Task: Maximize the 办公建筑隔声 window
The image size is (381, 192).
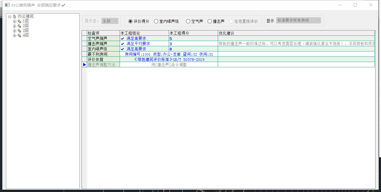Action: pyautogui.click(x=355, y=5)
